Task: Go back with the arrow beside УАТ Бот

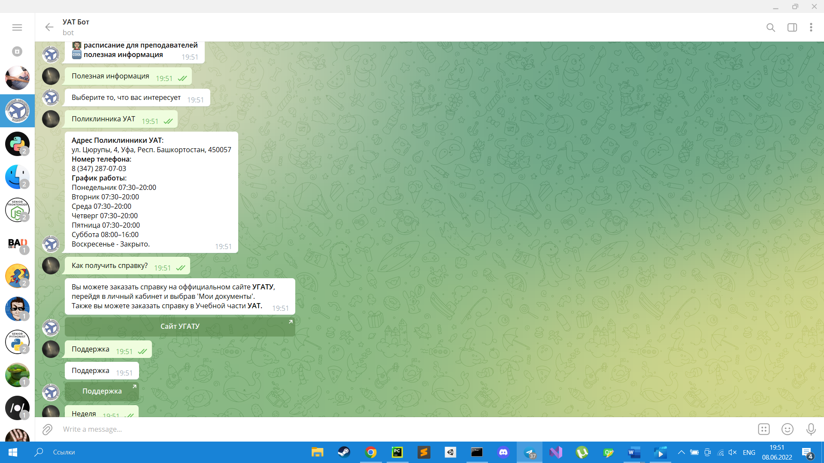Action: (49, 27)
